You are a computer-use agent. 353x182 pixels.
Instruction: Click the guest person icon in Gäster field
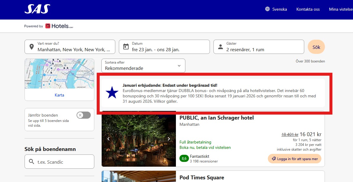[221, 46]
